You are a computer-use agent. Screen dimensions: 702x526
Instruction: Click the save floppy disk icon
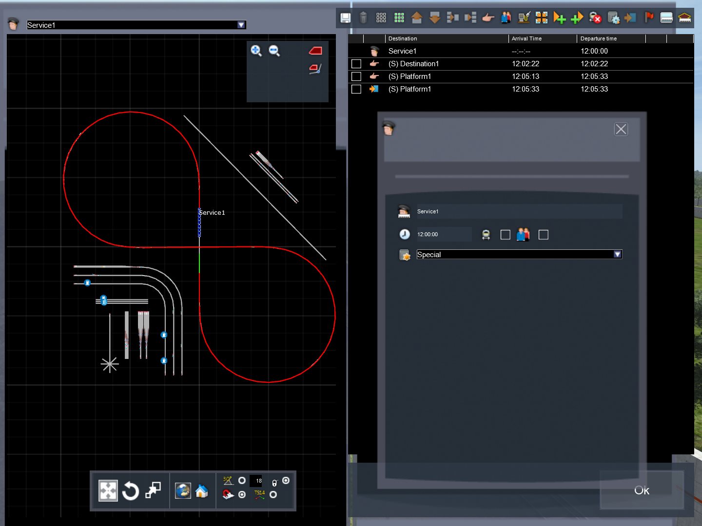point(345,18)
